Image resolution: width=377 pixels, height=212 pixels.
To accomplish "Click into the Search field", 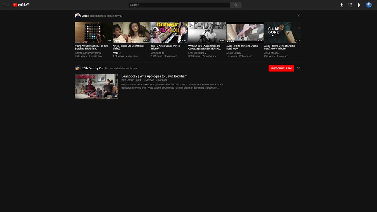I will pyautogui.click(x=179, y=5).
